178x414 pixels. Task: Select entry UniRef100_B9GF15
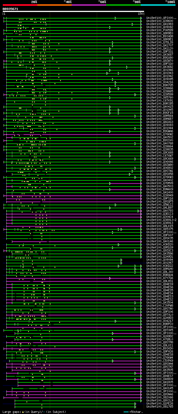160,113
